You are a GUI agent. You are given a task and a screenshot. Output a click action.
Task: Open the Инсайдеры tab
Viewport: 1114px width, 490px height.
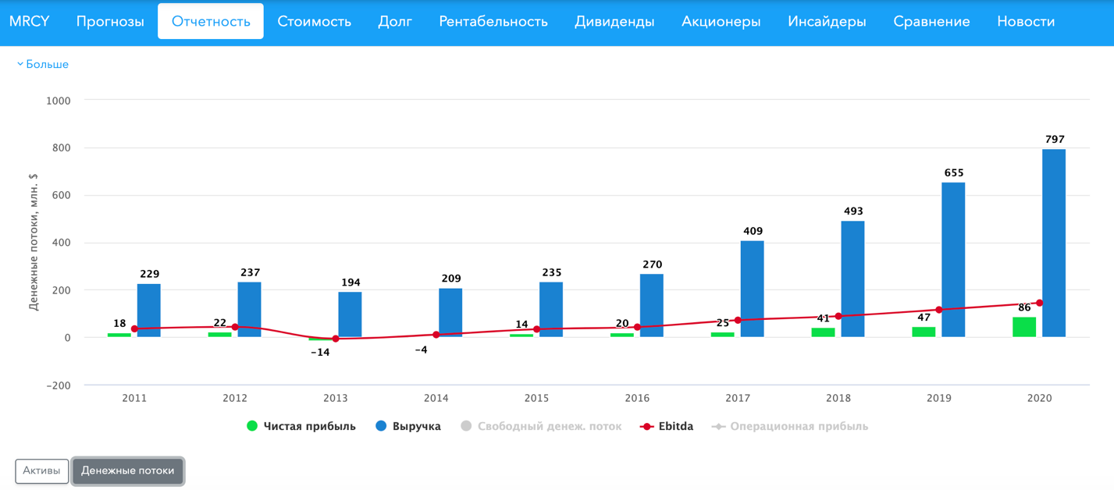827,22
